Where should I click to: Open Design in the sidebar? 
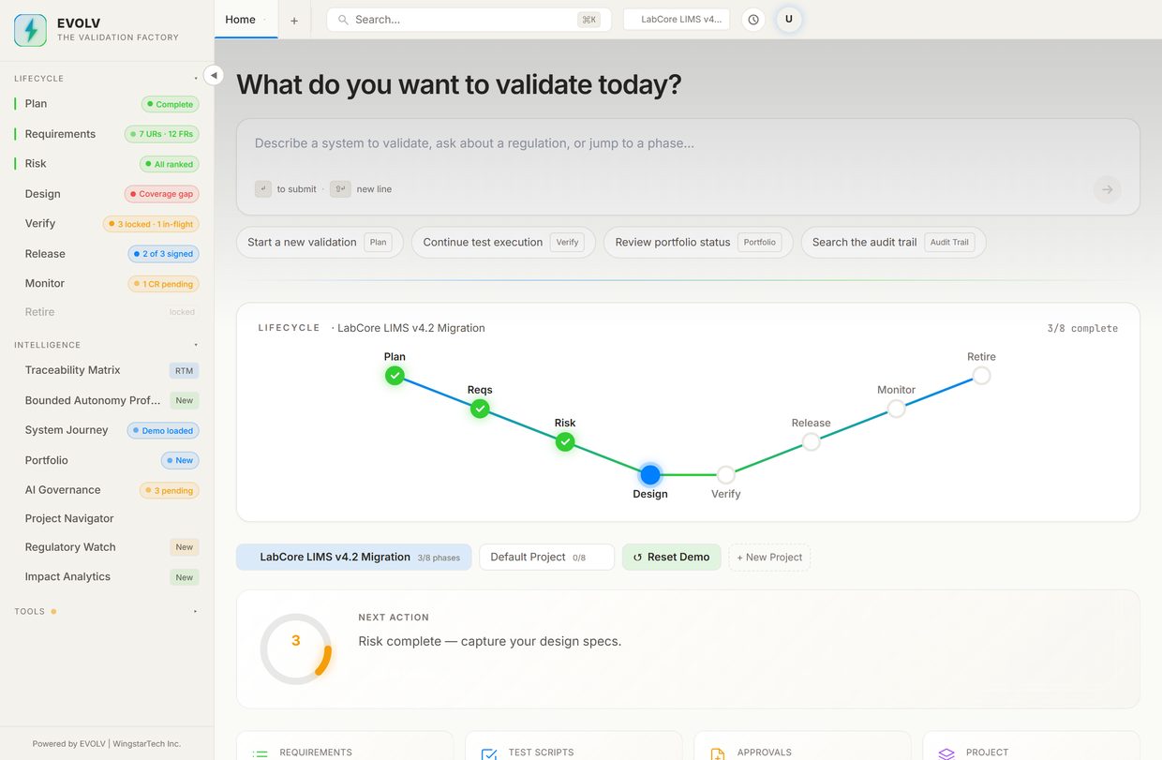[x=107, y=194]
